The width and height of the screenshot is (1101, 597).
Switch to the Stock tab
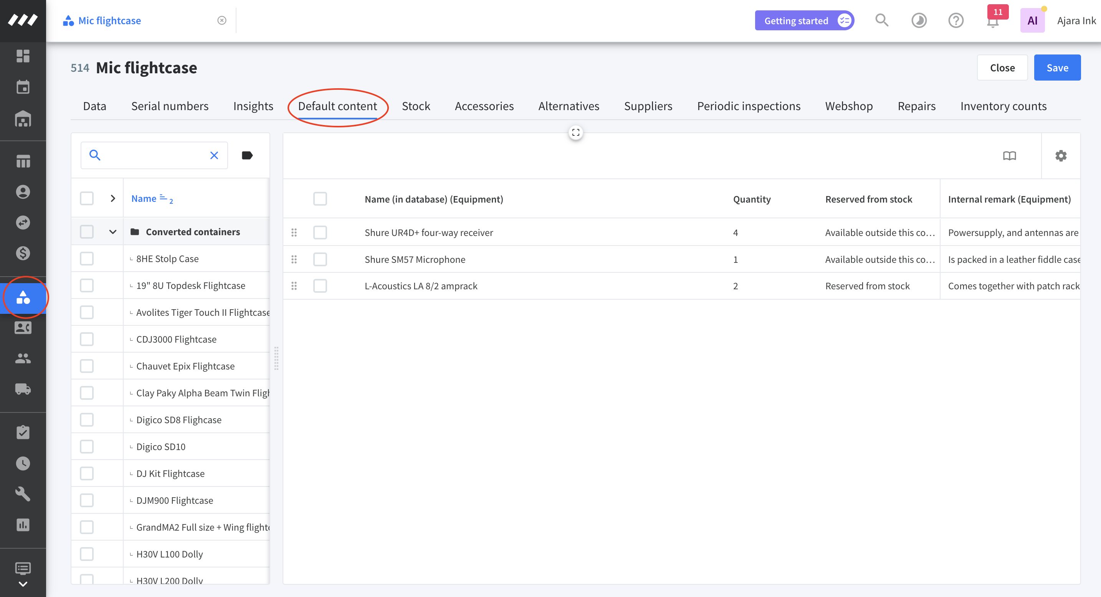(x=416, y=106)
